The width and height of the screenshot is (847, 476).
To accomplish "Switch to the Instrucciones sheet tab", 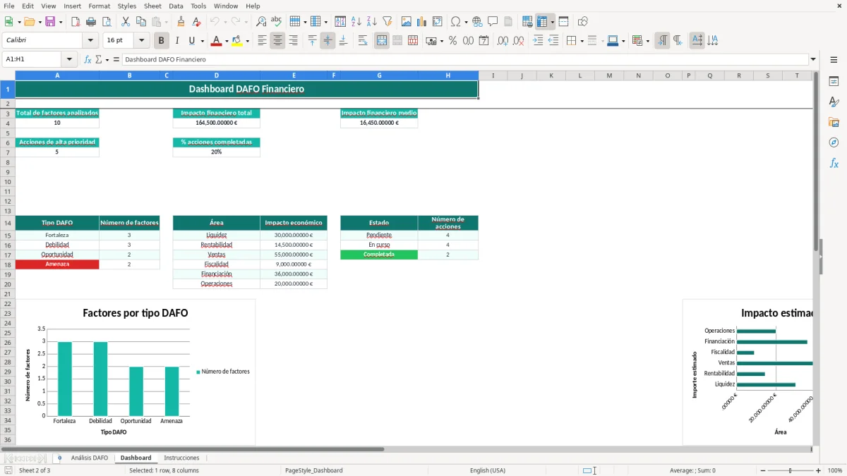I will (x=181, y=458).
